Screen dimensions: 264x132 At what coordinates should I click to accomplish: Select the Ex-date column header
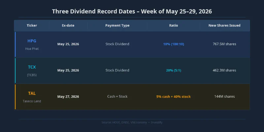68,26
